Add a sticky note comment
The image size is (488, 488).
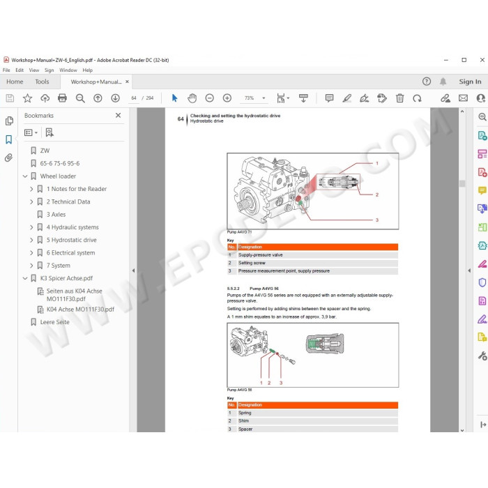[x=329, y=98]
